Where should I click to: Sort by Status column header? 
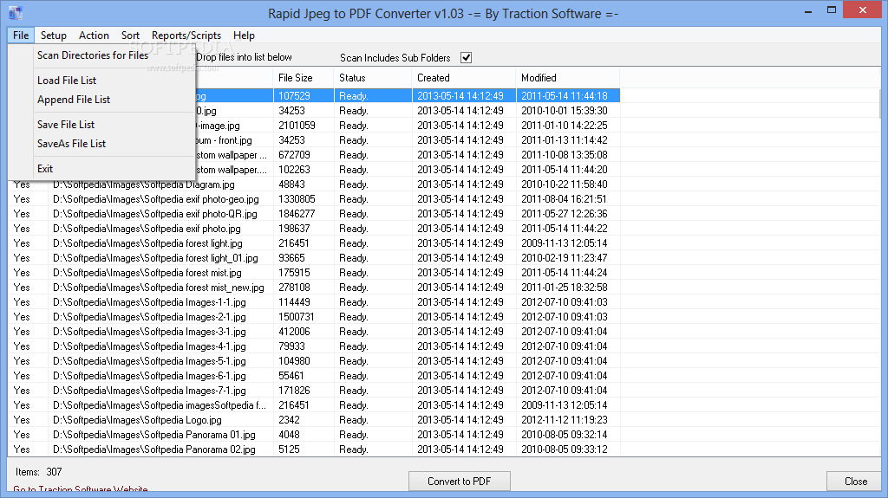coord(373,78)
